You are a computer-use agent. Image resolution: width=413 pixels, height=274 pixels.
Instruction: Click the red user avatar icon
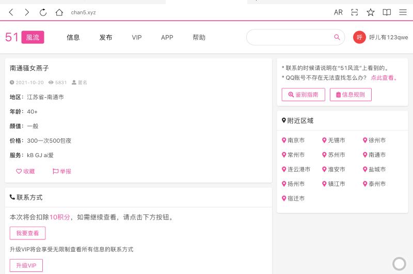[x=359, y=37]
